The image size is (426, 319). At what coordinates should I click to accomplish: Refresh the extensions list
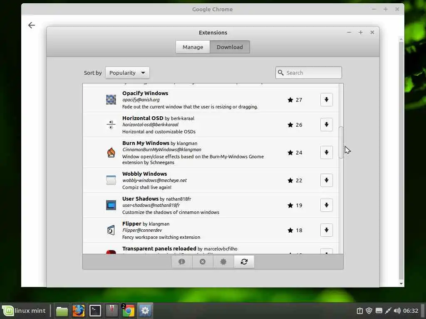coord(244,262)
